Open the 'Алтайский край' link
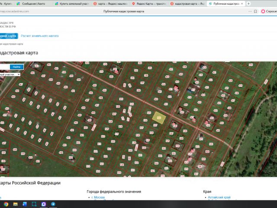 click(219, 197)
